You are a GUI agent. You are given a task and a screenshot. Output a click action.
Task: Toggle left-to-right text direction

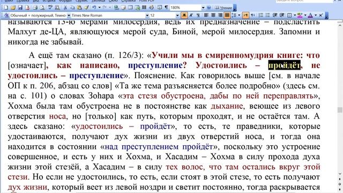click(245, 15)
